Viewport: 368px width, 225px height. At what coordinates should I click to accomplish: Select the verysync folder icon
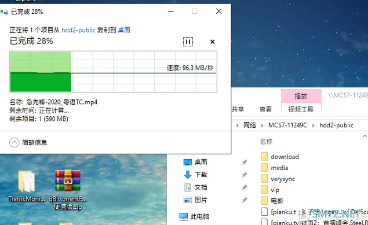265,179
